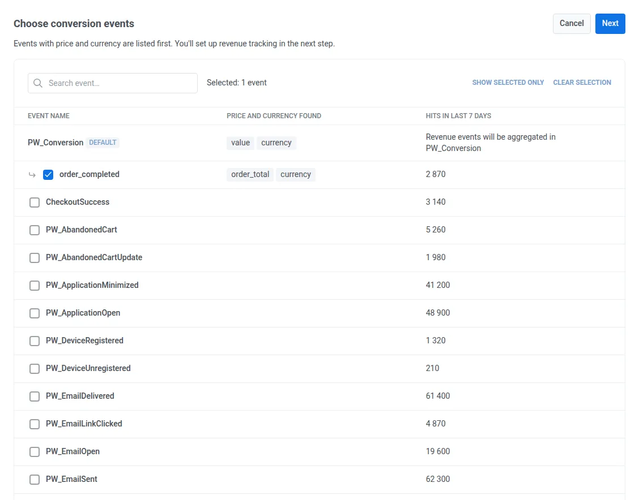Image resolution: width=639 pixels, height=500 pixels.
Task: Click the 5 260 hits value
Action: pos(436,230)
